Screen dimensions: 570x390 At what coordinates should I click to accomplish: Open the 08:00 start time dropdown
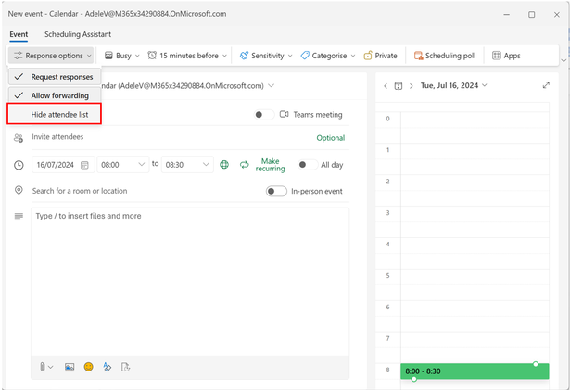tap(123, 165)
